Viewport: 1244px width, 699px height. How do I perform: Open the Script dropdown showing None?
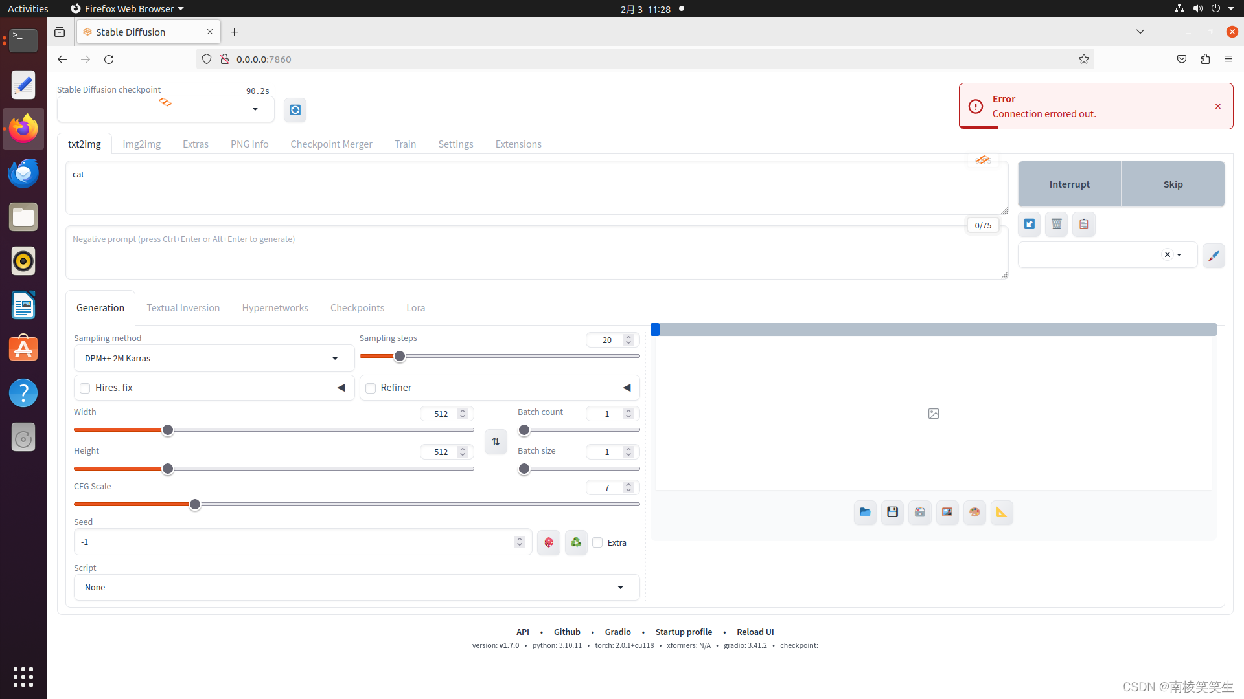(x=356, y=587)
